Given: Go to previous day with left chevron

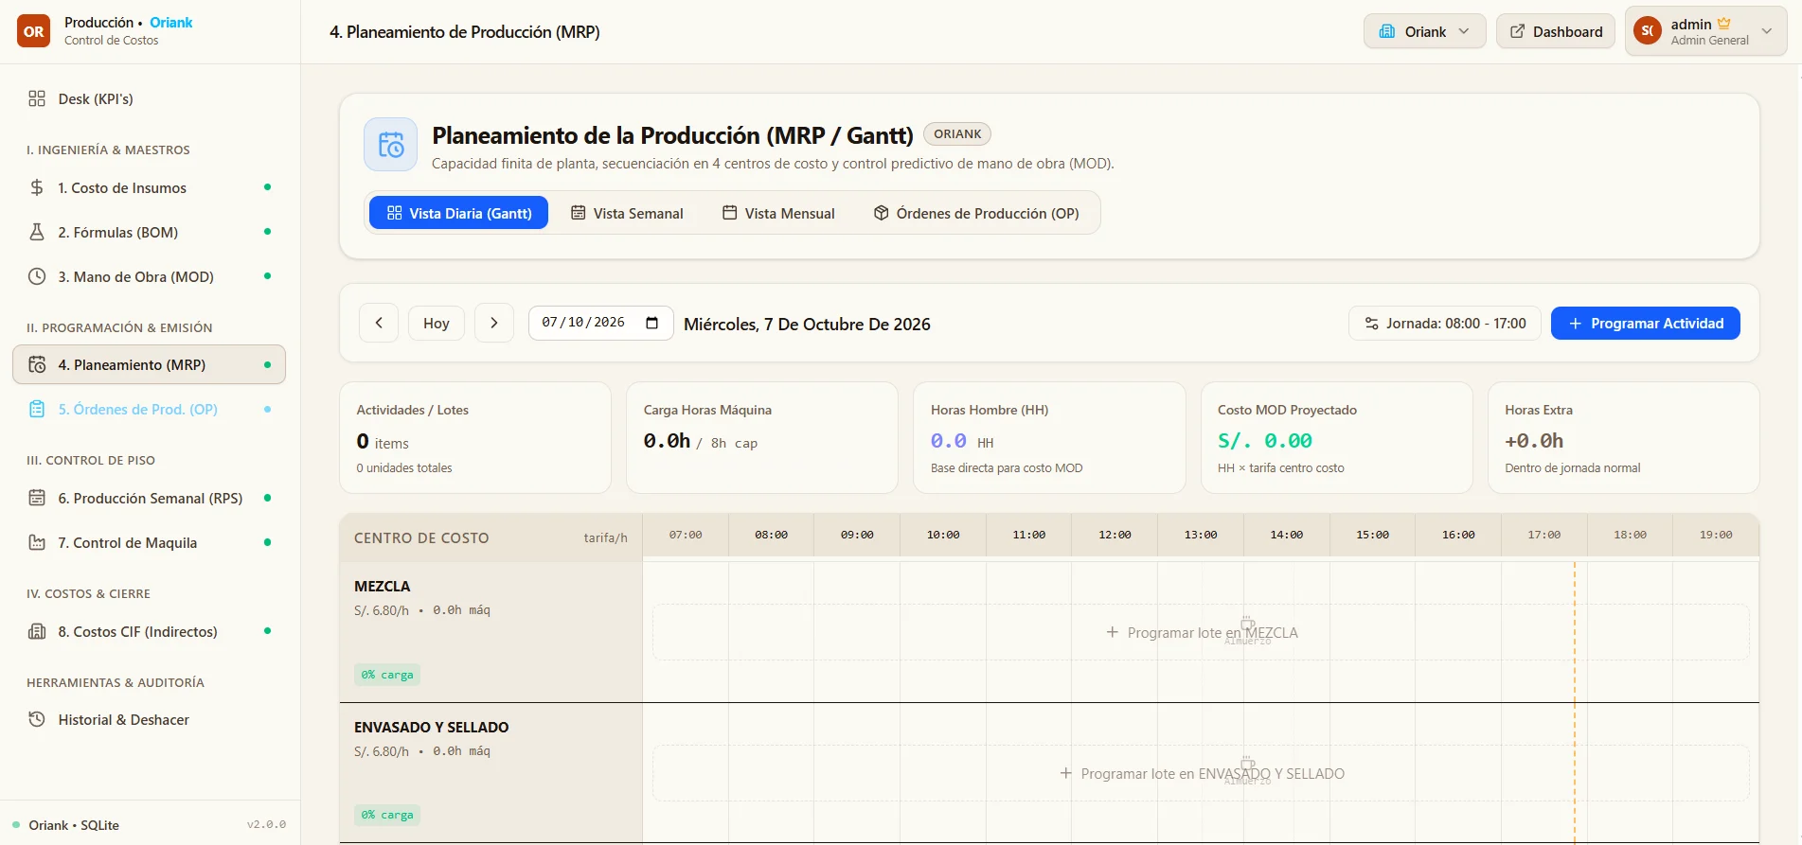Looking at the screenshot, I should [379, 323].
